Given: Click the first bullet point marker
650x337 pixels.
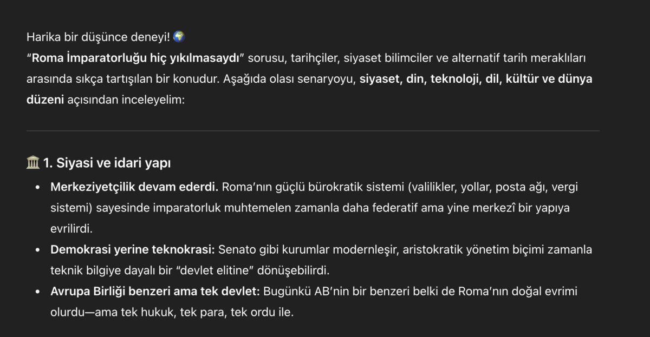Looking at the screenshot, I should tap(37, 188).
